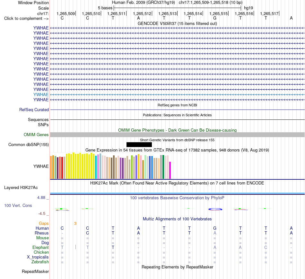Open the Short Genetic Variants from dbSNP title
The height and width of the screenshot is (279, 305).
coord(177,140)
